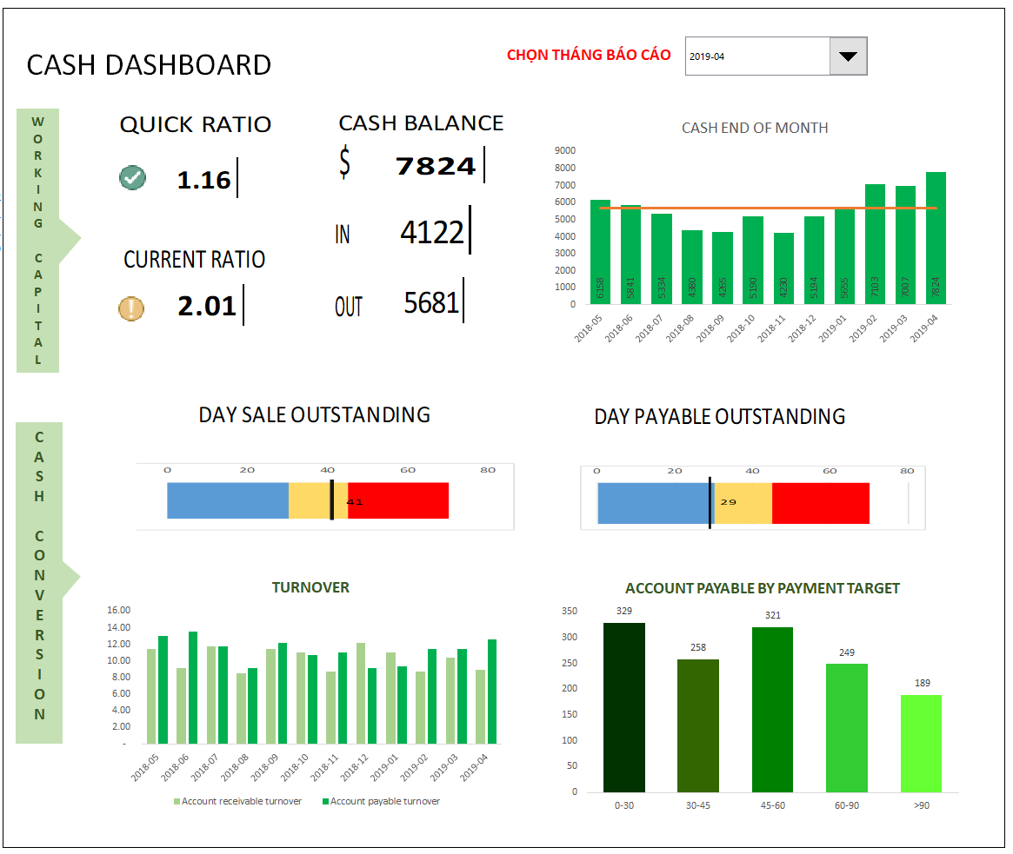Click the black marker on Day Payable Outstanding gauge

tap(710, 503)
